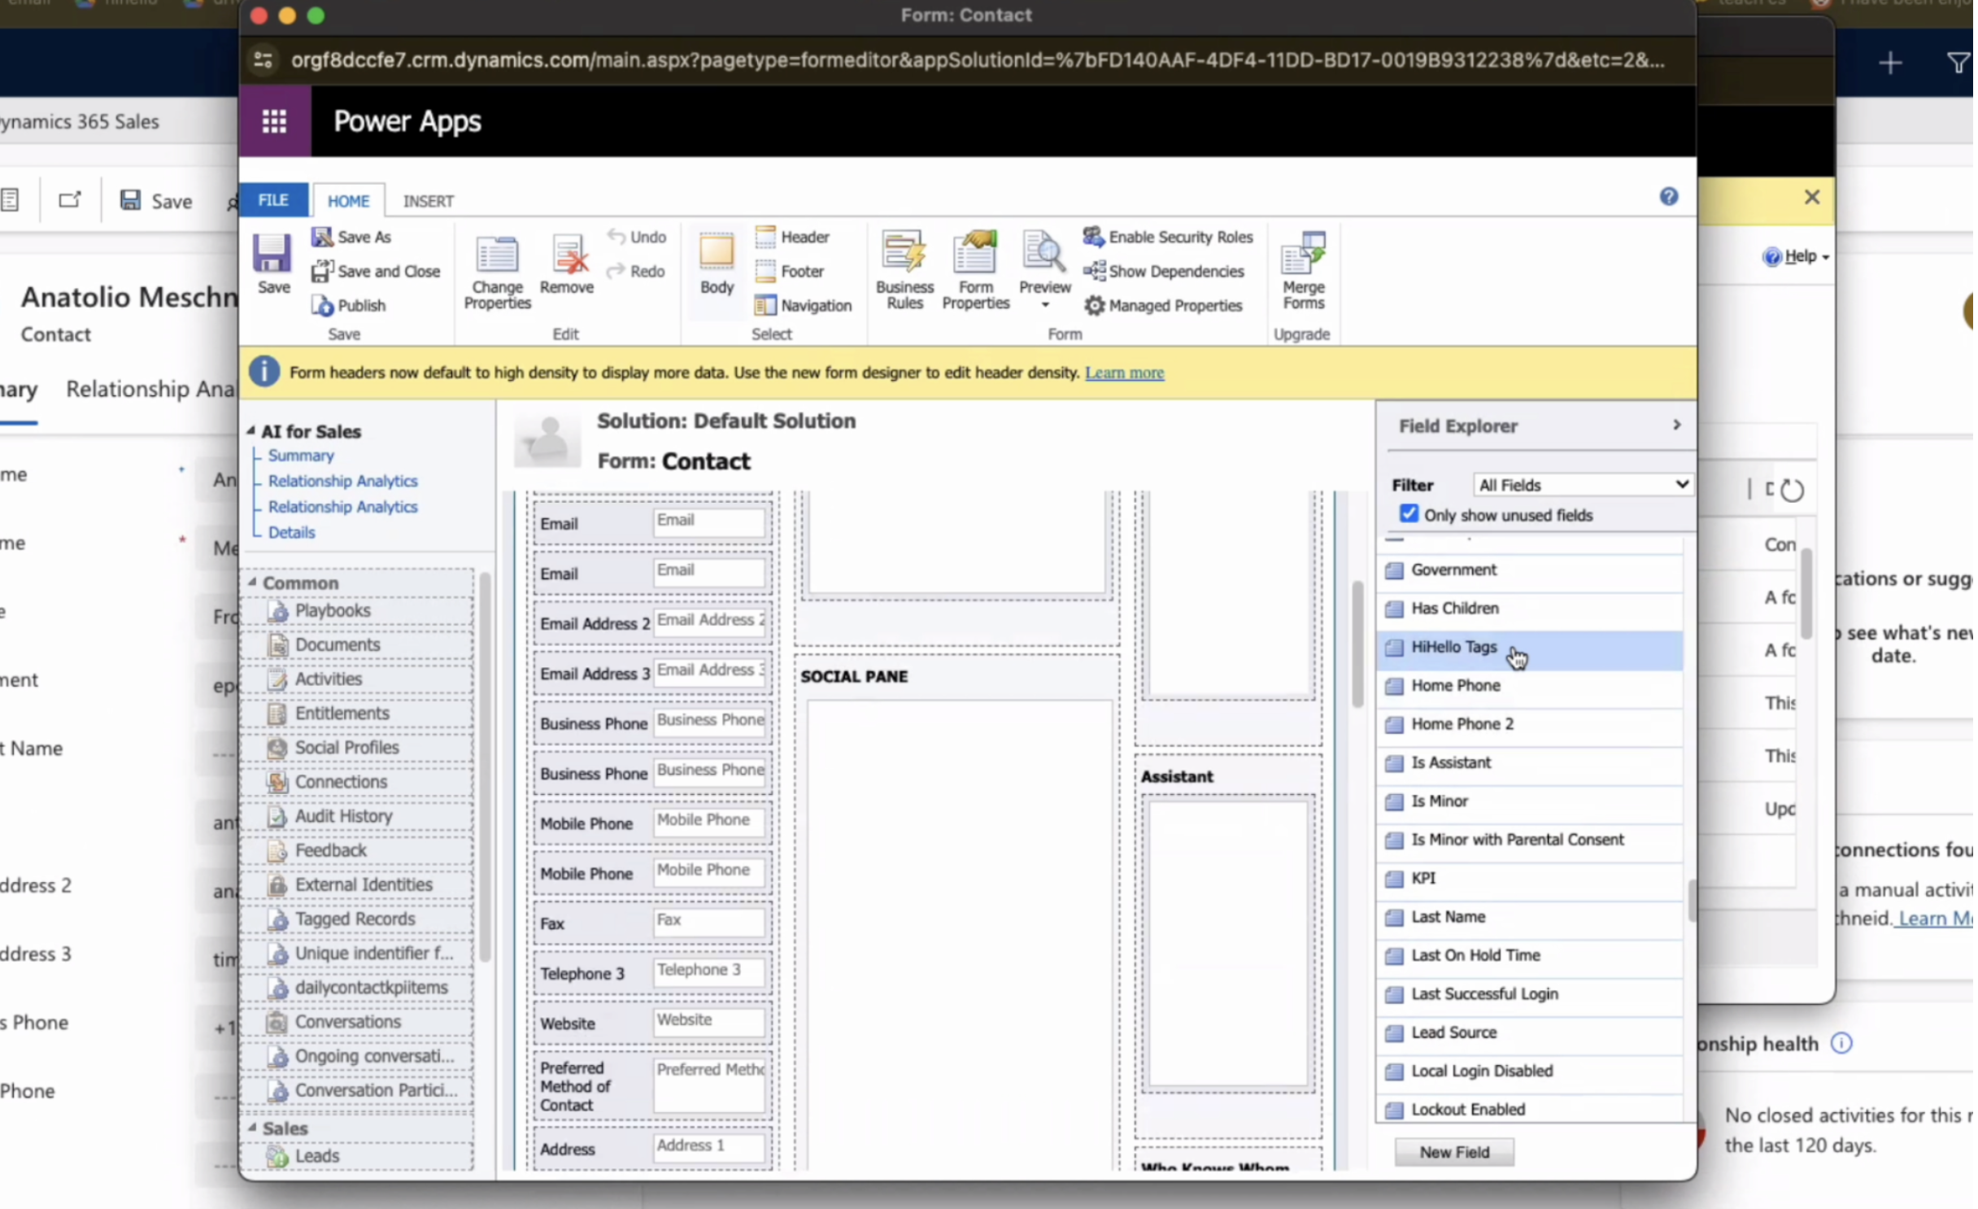The height and width of the screenshot is (1209, 1978).
Task: Click the contact form image thumbnail
Action: [x=548, y=441]
